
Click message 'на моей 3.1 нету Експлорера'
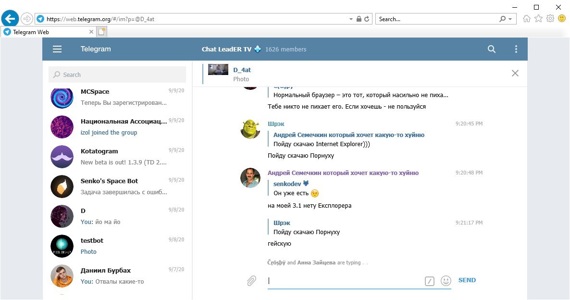coord(310,205)
